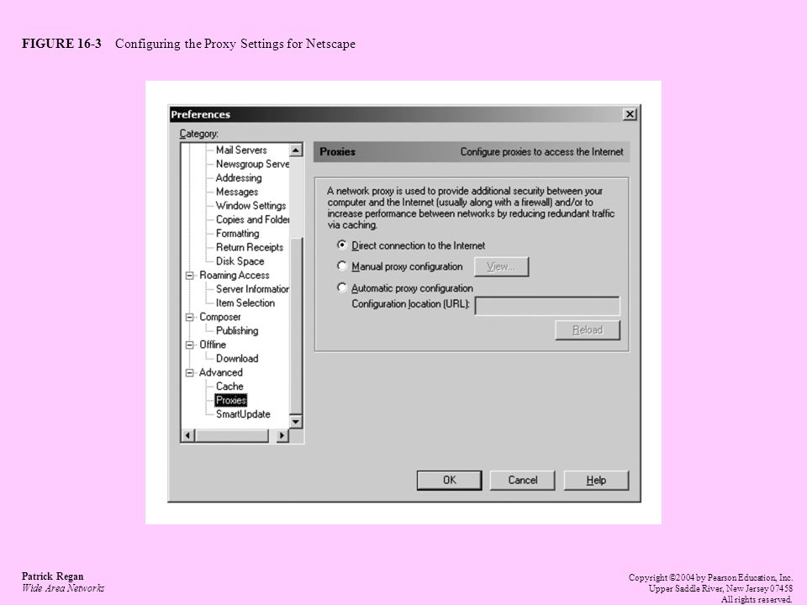This screenshot has height=605, width=807.
Task: Collapse the Composer tree node
Action: point(189,317)
